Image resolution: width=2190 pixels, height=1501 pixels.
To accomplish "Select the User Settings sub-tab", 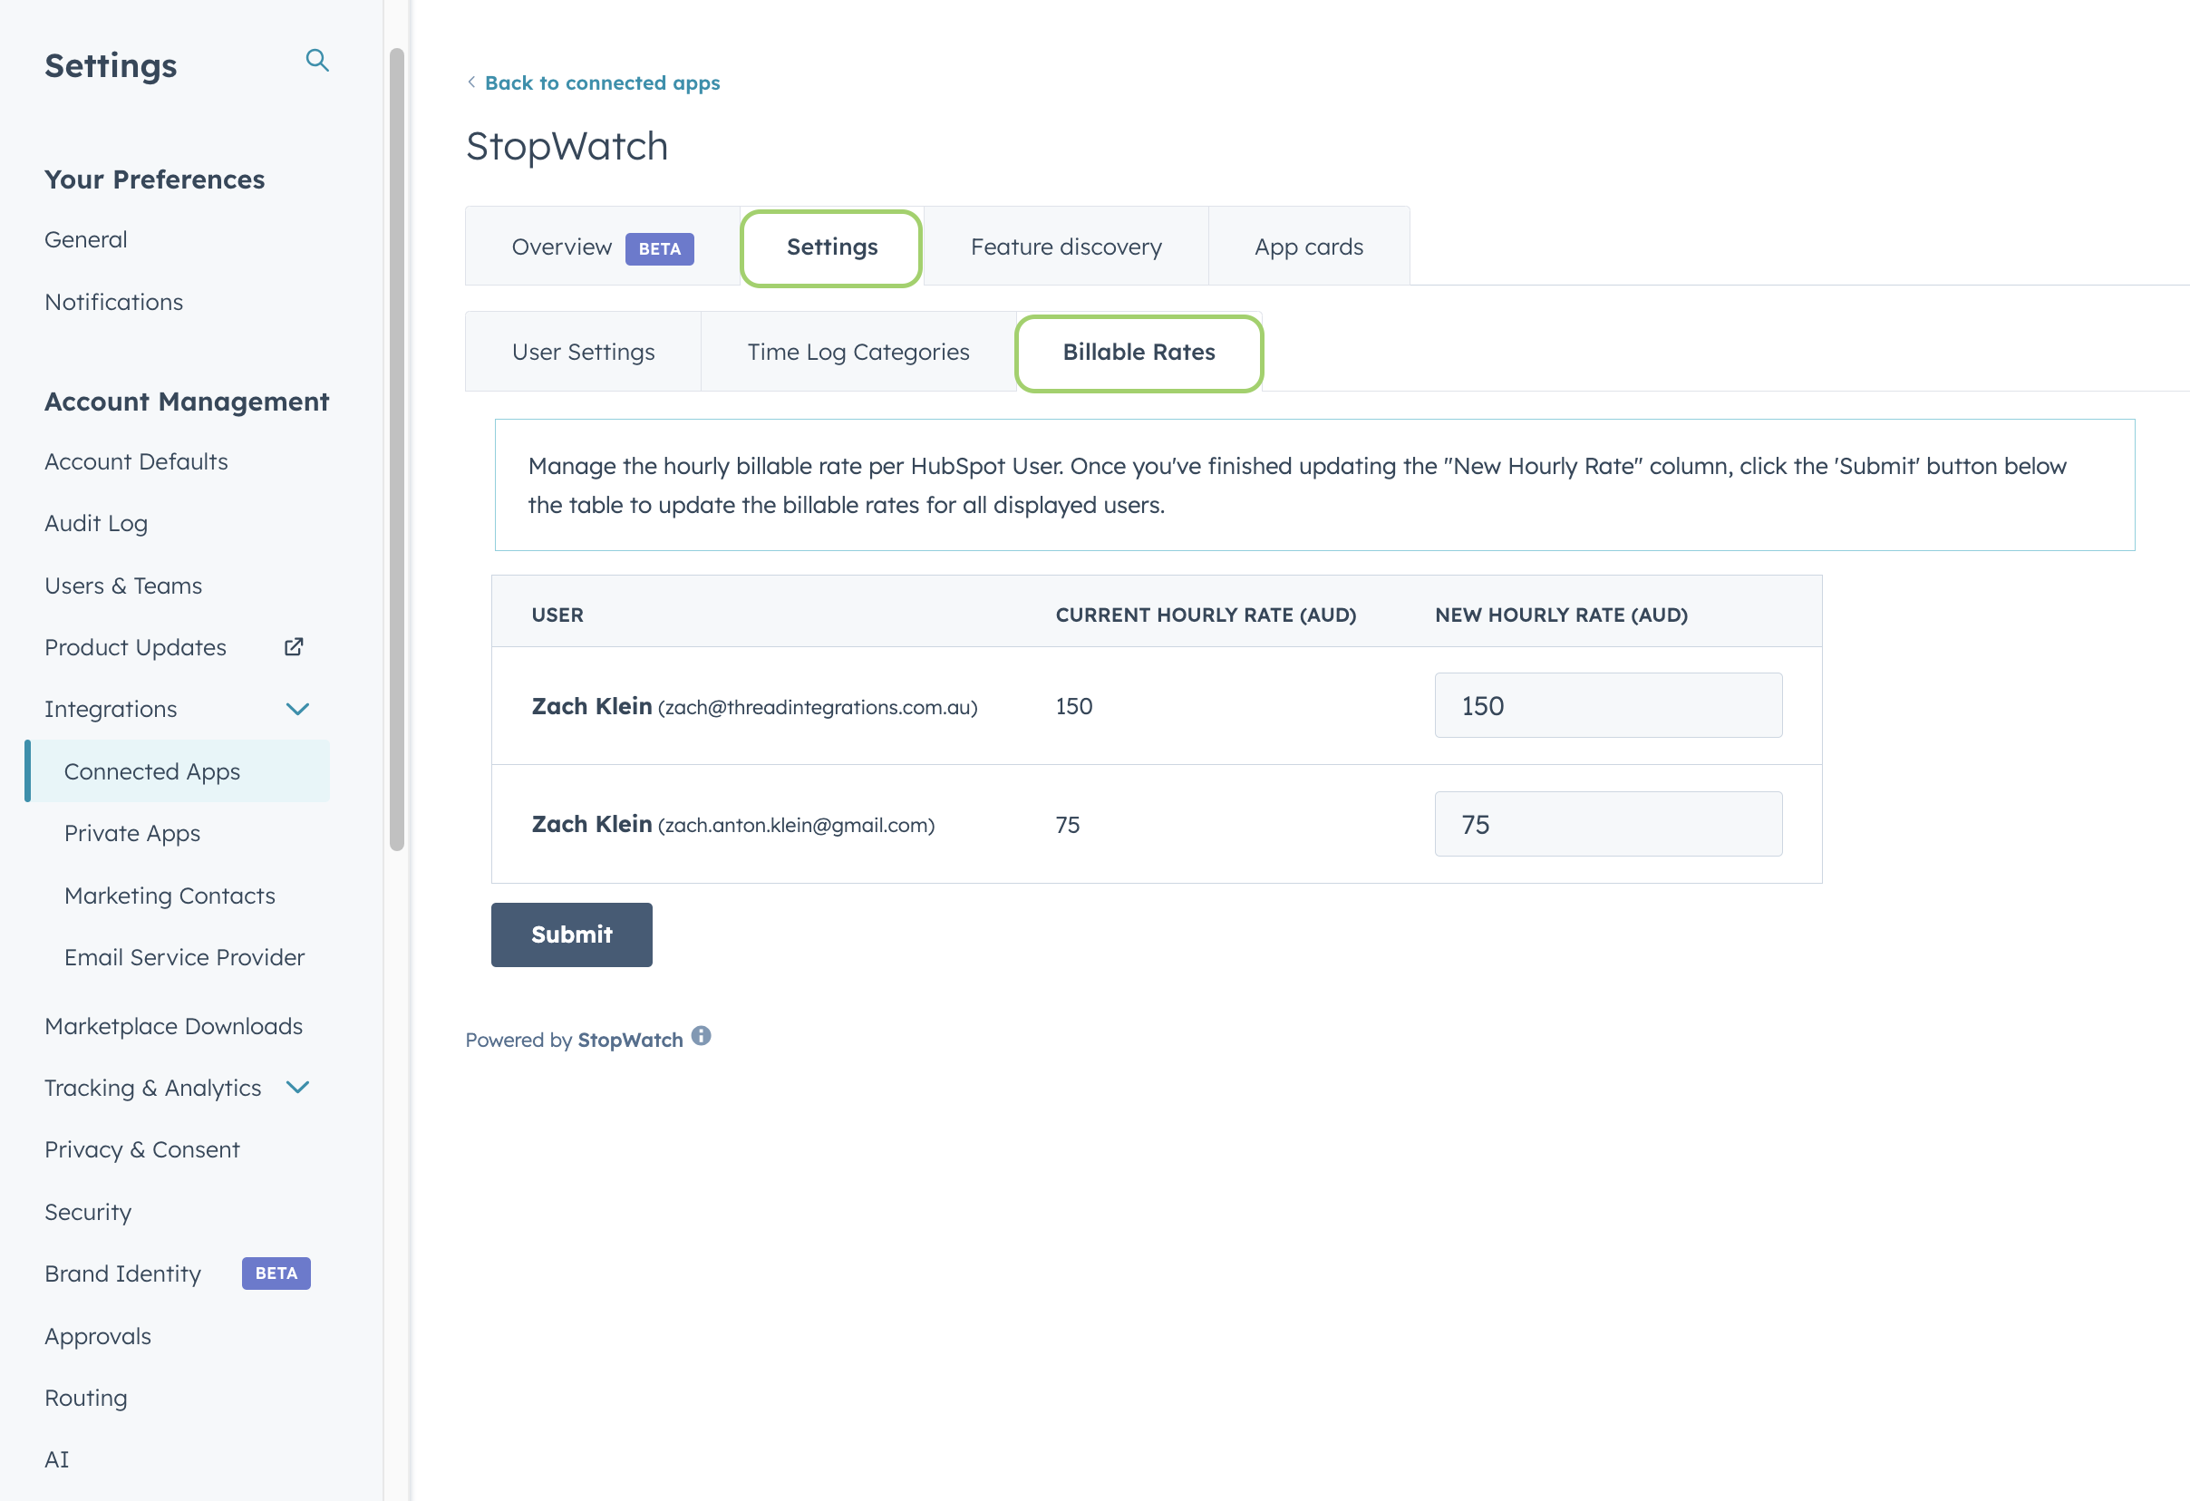I will [582, 352].
